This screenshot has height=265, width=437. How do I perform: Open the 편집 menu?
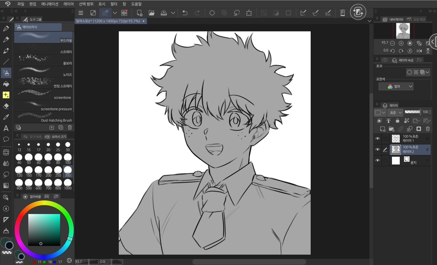(33, 4)
